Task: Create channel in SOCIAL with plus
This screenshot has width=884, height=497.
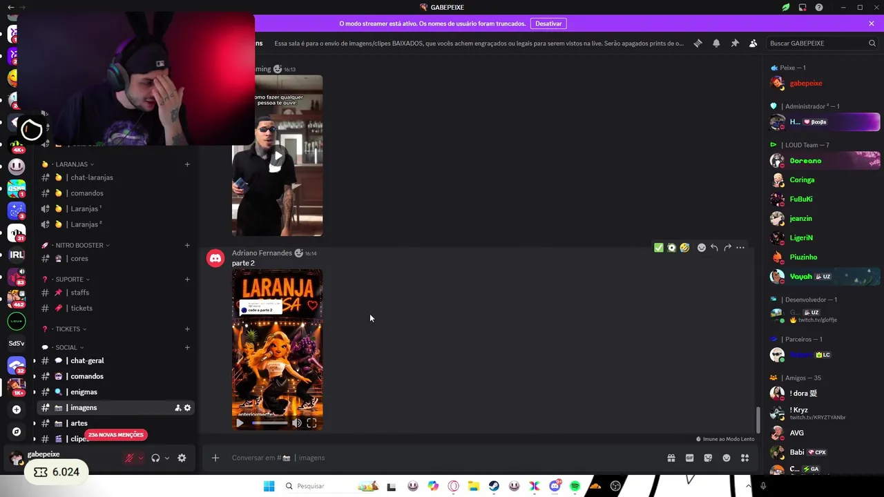Action: coord(187,347)
